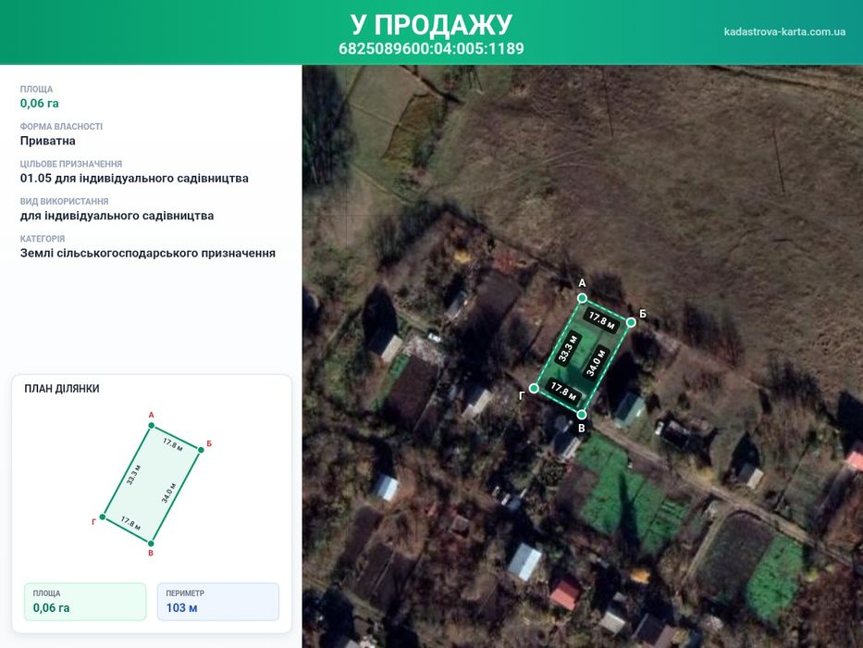The image size is (863, 648).
Task: Click the '0,06 га' value under the top 'Площа' label
Action: click(39, 103)
